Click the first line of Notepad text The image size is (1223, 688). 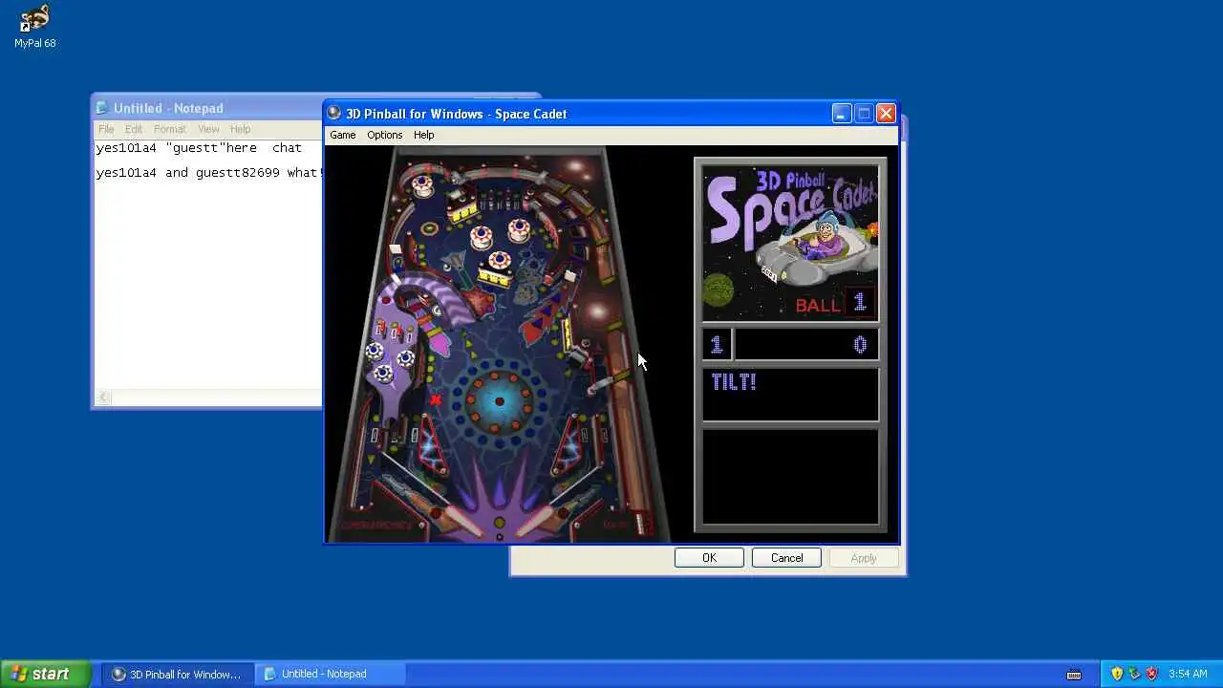[x=199, y=148]
